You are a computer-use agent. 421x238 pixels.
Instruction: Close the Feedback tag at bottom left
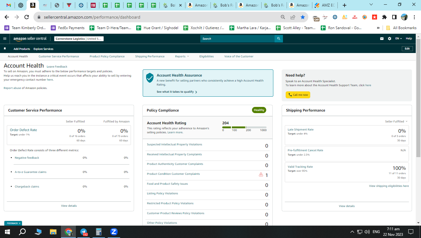pos(20,223)
